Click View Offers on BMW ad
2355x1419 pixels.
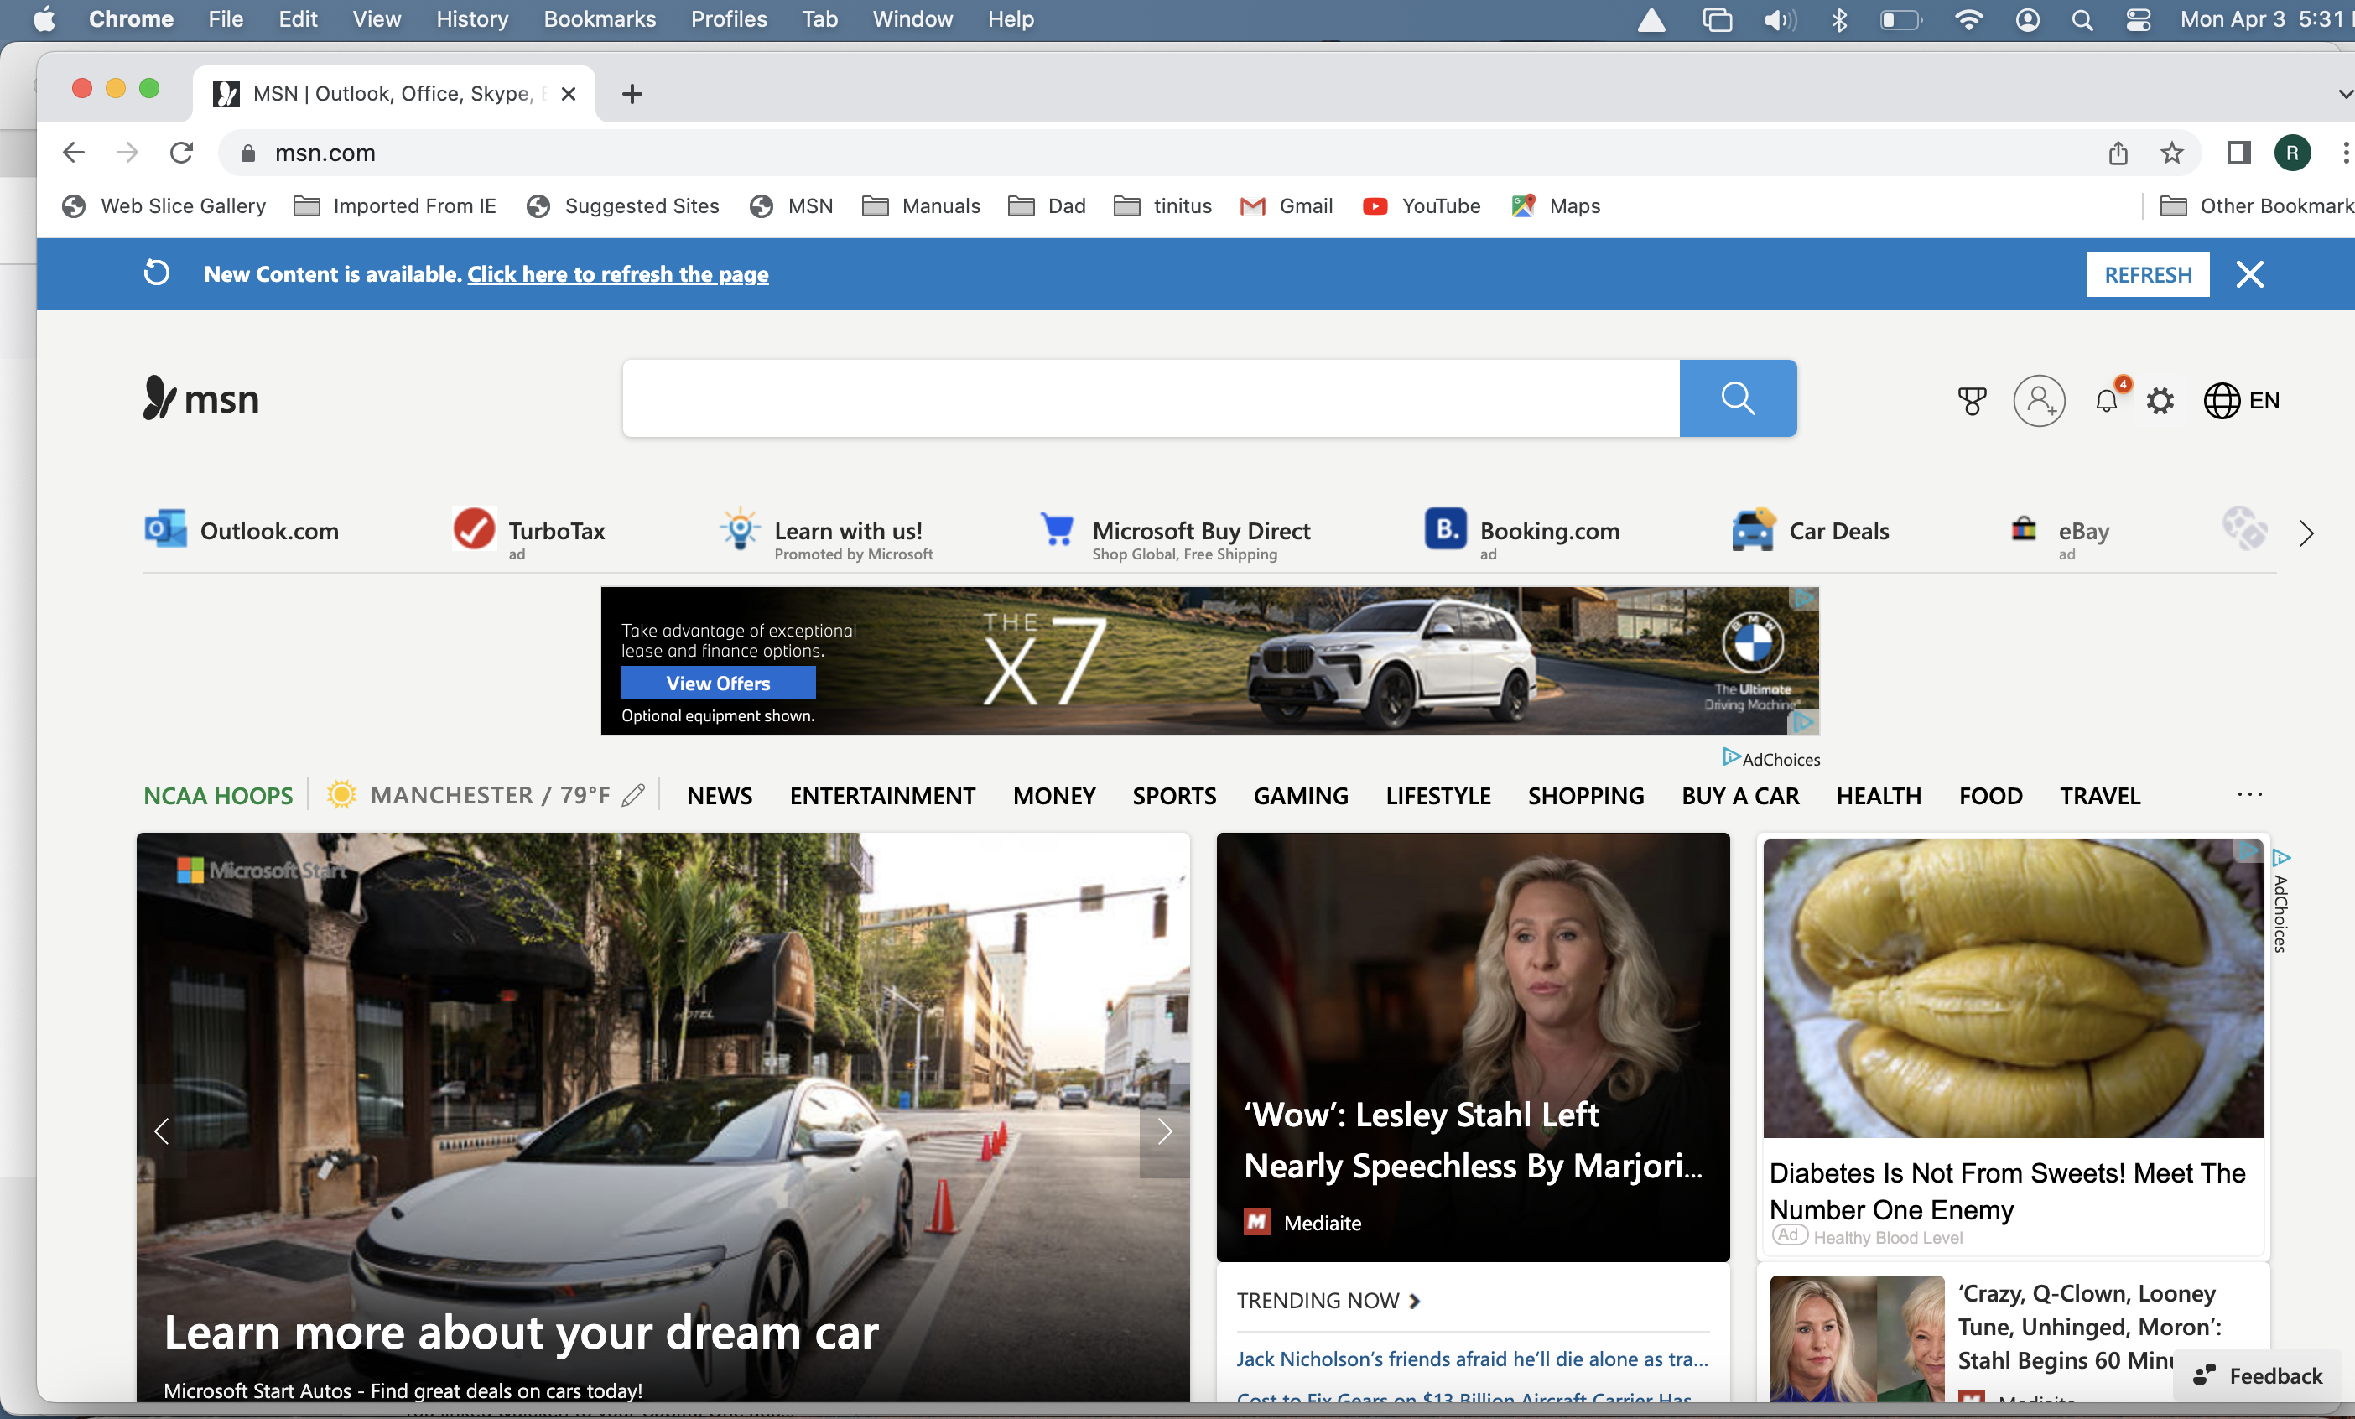(x=718, y=684)
